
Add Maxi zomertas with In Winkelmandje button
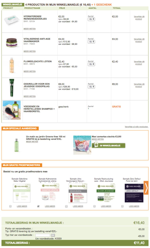coord(109,145)
